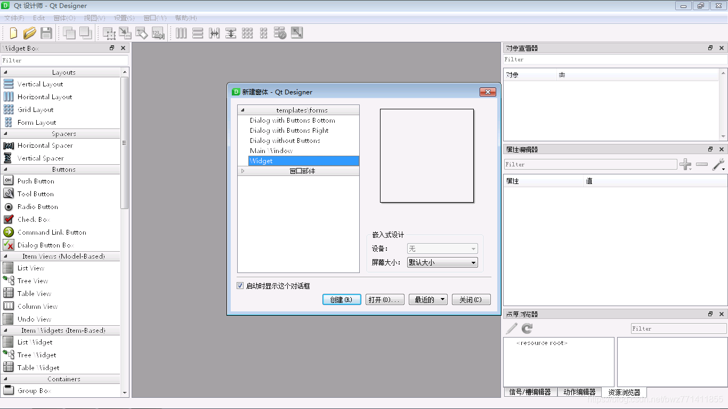Screen dimensions: 728x409
Task: Select the Edit Tab Order icon
Action: [157, 33]
